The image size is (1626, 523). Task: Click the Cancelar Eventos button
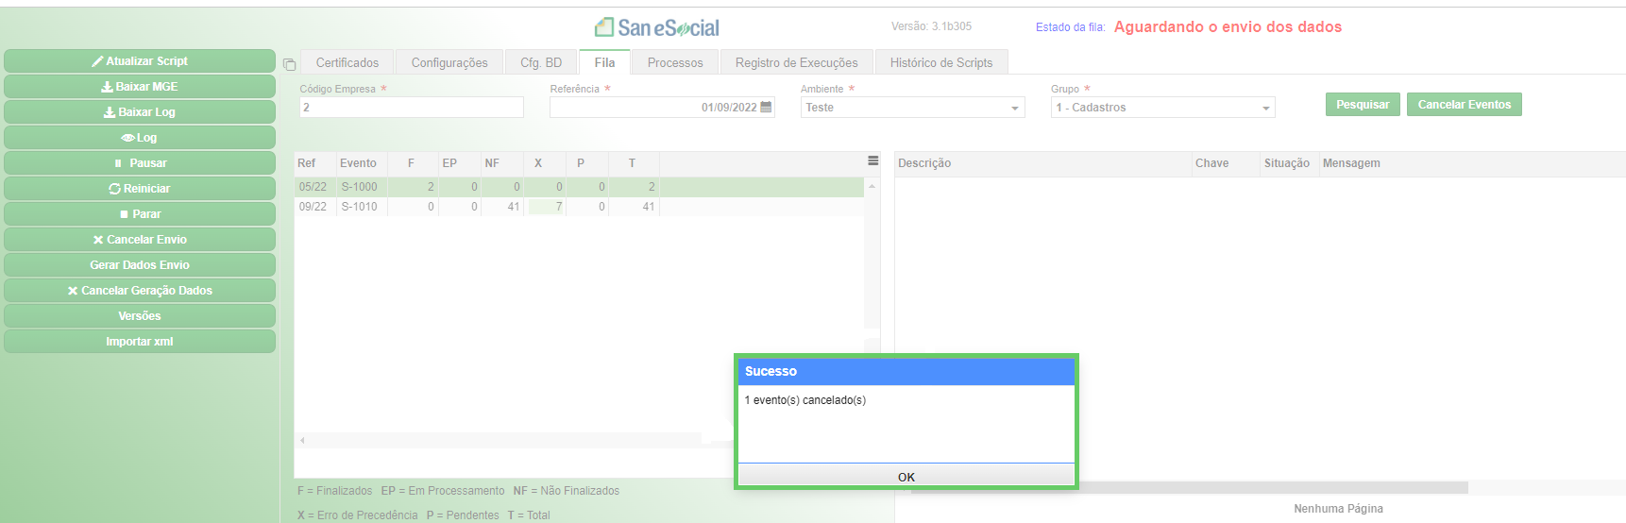pos(1464,105)
